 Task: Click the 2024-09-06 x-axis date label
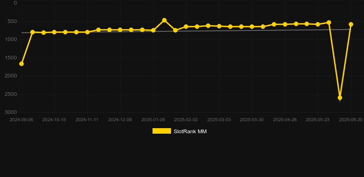pyautogui.click(x=21, y=120)
